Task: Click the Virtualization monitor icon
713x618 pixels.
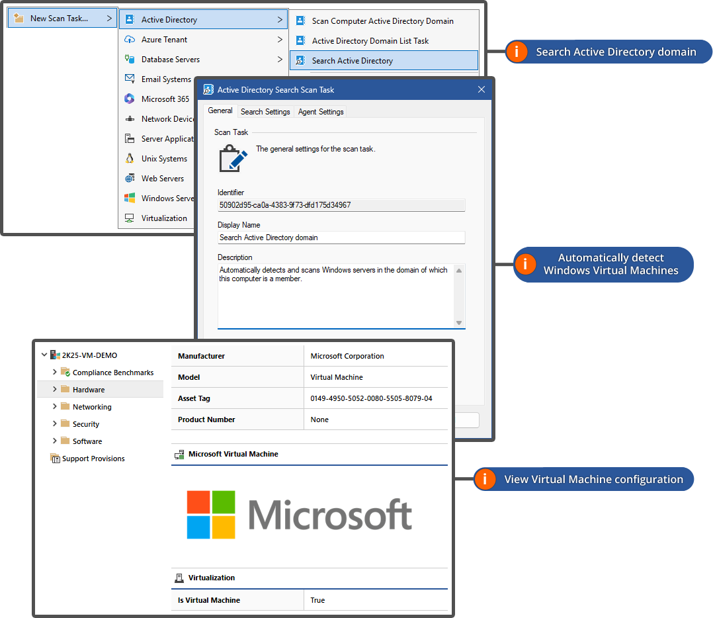Action: click(130, 218)
